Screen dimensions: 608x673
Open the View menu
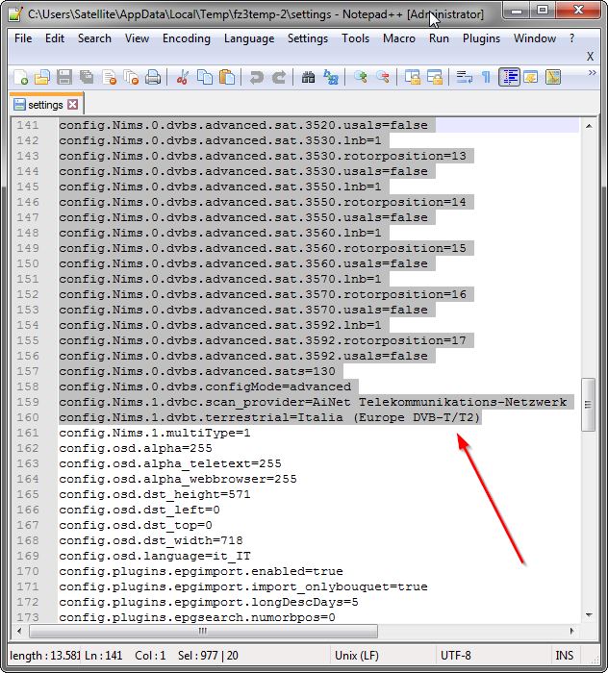tap(137, 38)
